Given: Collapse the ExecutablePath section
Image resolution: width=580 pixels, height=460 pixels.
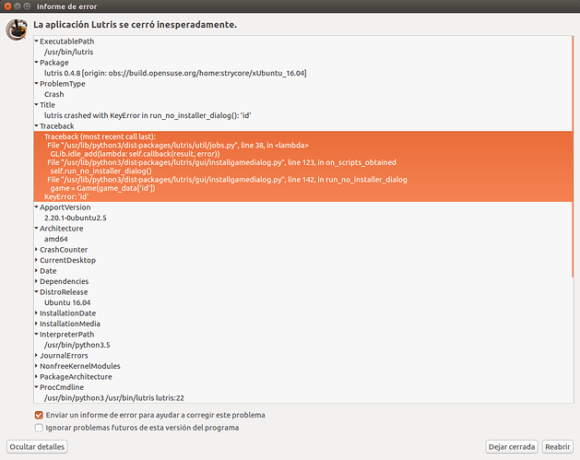Looking at the screenshot, I should 36,41.
